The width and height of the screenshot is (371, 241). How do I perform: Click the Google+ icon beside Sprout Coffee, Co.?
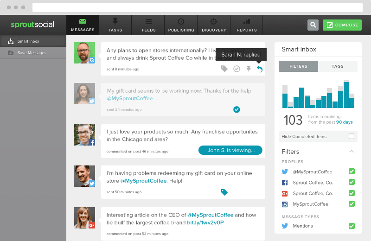285,194
